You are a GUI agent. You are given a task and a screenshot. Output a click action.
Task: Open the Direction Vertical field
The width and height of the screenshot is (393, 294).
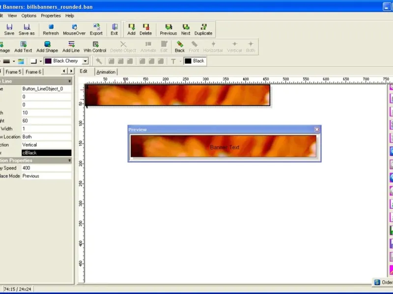(46, 145)
